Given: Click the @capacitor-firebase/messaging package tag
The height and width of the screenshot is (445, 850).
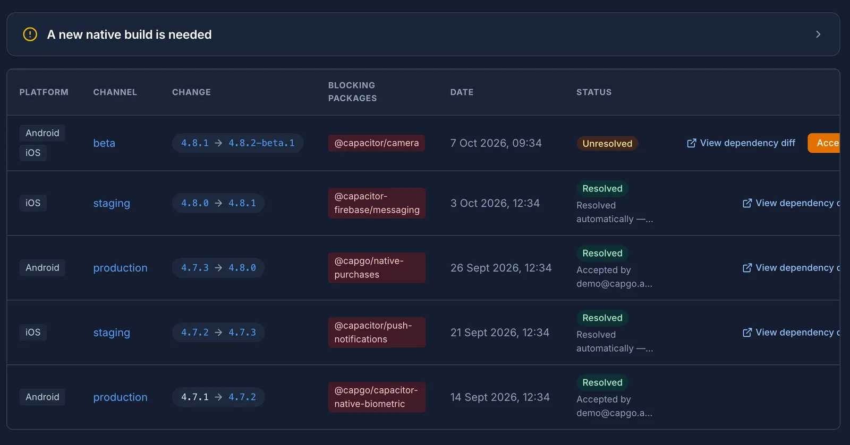Looking at the screenshot, I should click(x=377, y=203).
